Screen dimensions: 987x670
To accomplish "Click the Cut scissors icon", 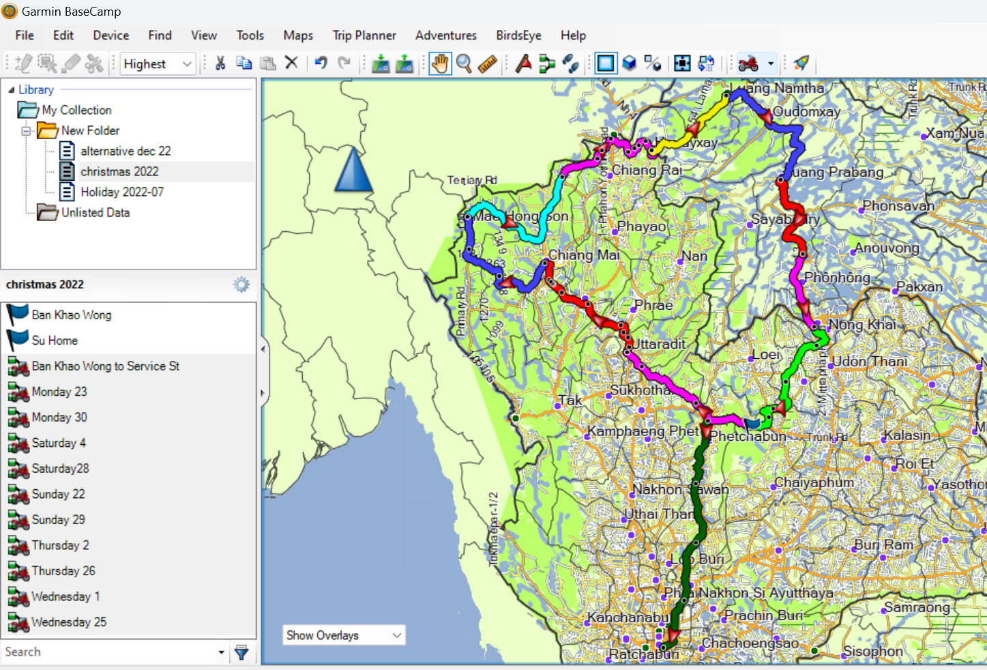I will [x=220, y=63].
